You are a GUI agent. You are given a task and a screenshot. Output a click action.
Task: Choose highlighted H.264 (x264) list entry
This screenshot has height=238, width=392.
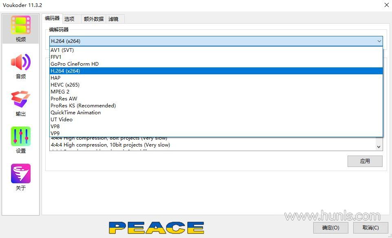(x=216, y=71)
